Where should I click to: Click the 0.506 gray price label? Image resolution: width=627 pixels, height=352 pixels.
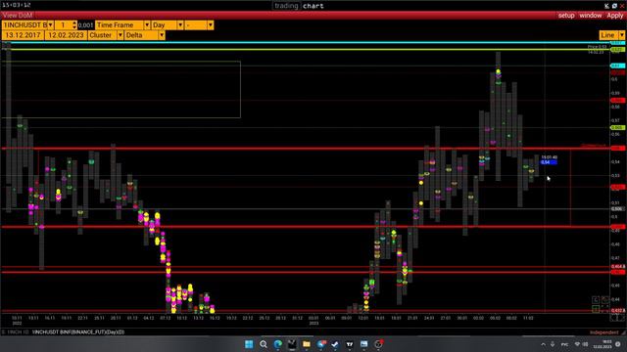click(x=618, y=208)
